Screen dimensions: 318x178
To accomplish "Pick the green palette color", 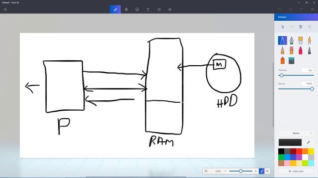I will point(281,157).
